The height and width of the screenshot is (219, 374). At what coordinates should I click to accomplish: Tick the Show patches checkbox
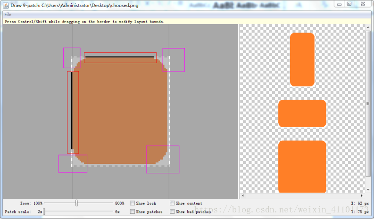132,211
